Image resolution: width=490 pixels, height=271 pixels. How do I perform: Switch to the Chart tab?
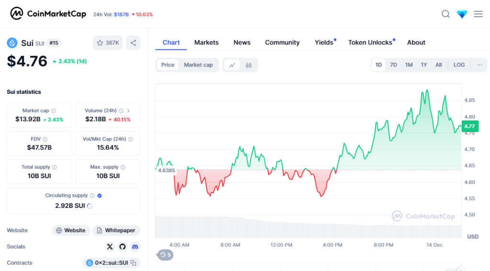click(x=171, y=43)
